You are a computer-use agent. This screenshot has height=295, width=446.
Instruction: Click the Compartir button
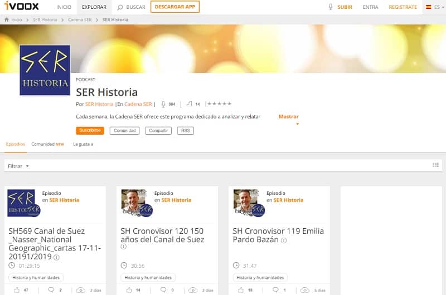click(158, 131)
